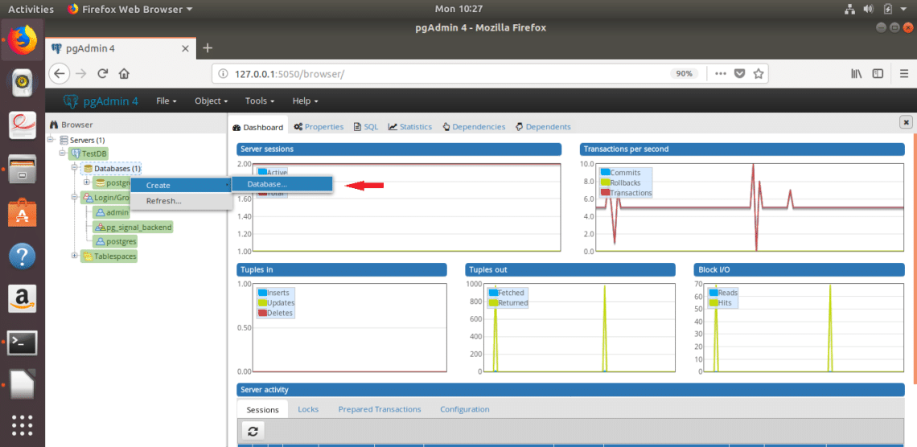This screenshot has width=917, height=447.
Task: Click the URL address bar
Action: click(442, 73)
